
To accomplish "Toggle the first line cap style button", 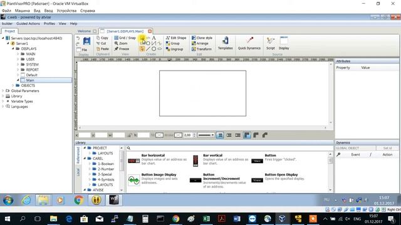I will pyautogui.click(x=220, y=135).
